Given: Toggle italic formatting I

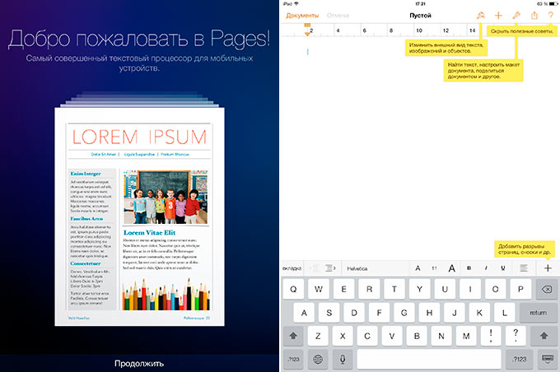Looking at the screenshot, I should click(486, 268).
